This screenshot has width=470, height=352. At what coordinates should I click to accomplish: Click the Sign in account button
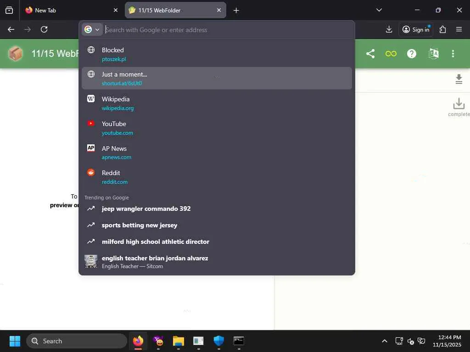coord(416,29)
